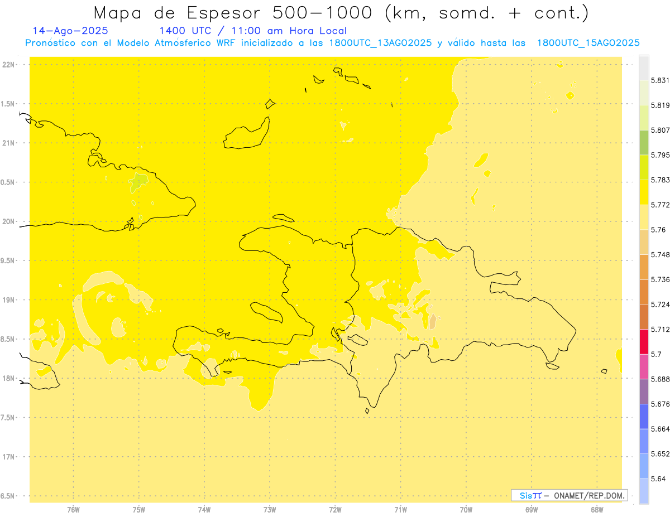This screenshot has height=517, width=670.
Task: Select the "21N" latitude label
Action: (8, 143)
